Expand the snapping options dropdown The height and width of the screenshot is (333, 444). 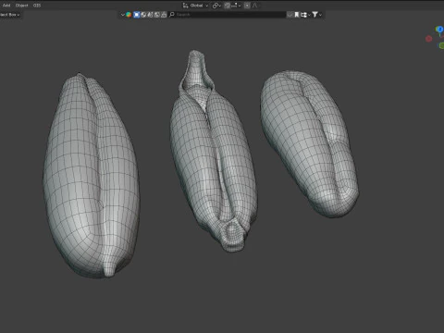236,6
